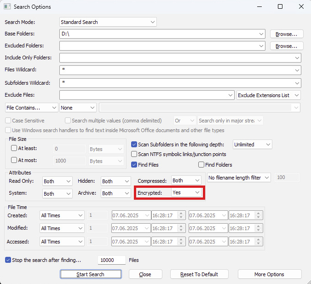Screen dimensions: 311x284
Task: Click the 10000 files limit field
Action: point(112,260)
